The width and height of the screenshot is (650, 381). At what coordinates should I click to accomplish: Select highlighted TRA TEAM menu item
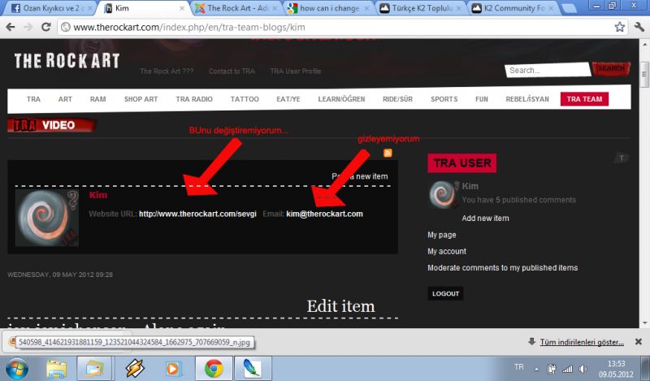584,99
